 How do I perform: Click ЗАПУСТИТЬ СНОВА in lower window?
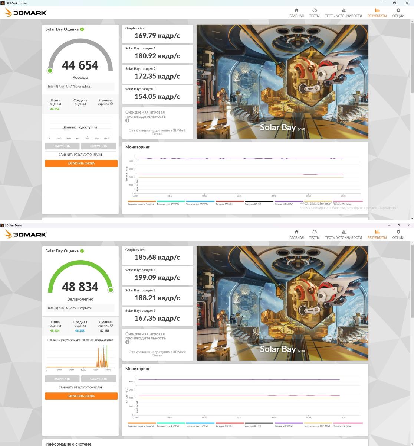click(x=81, y=396)
